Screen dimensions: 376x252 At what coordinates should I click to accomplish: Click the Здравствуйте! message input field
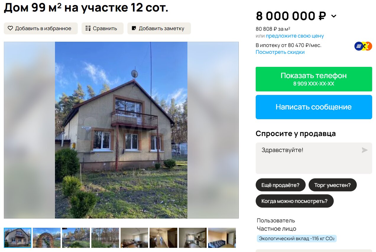(314, 158)
